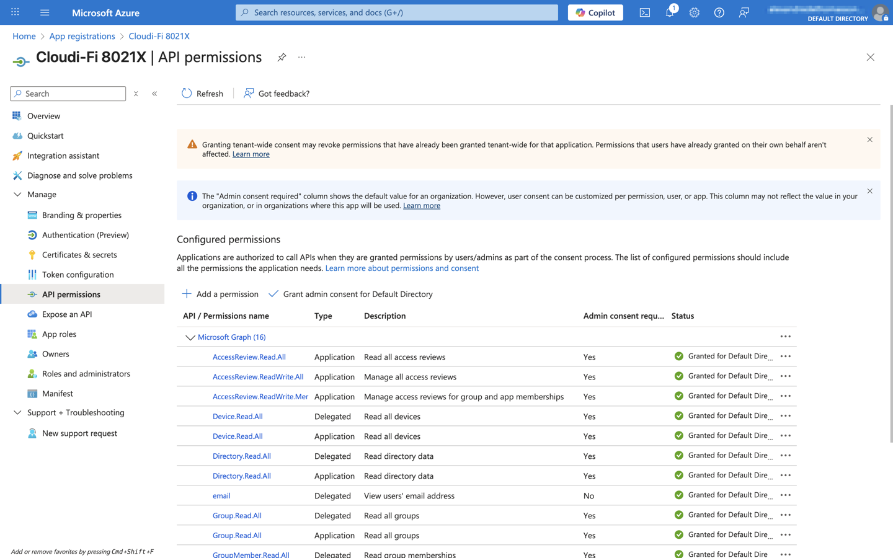Viewport: 893px width, 558px height.
Task: Open the Cloud Shell terminal icon
Action: click(x=645, y=12)
